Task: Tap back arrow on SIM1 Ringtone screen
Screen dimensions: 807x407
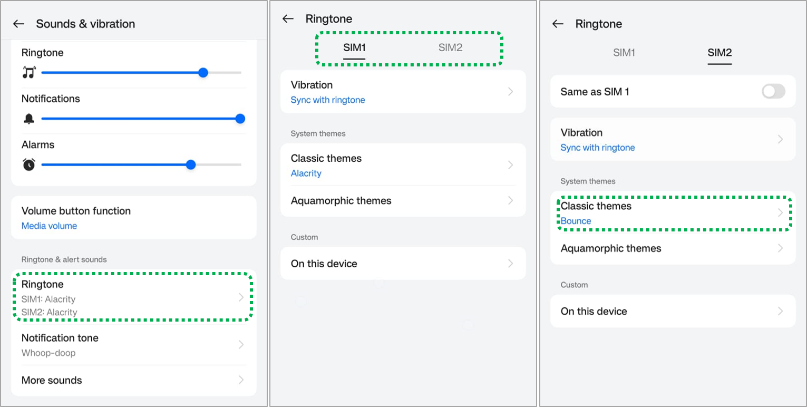Action: point(288,19)
